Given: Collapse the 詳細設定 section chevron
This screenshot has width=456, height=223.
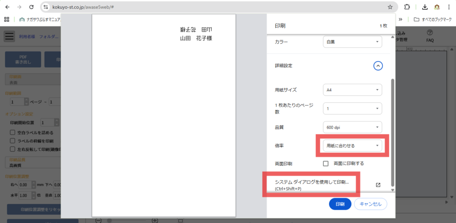Looking at the screenshot, I should [x=378, y=65].
